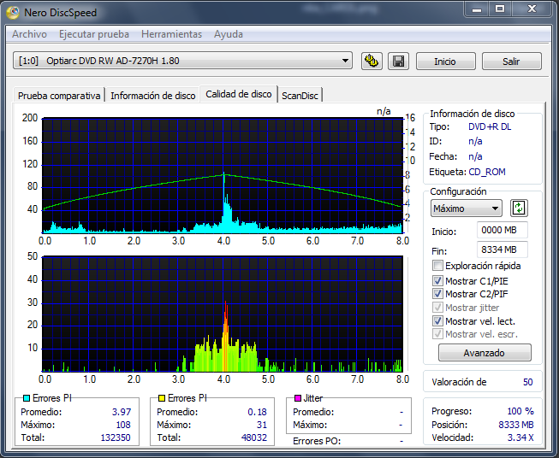The image size is (559, 458).
Task: Click the disc copy icon beside drive selector
Action: pos(371,62)
